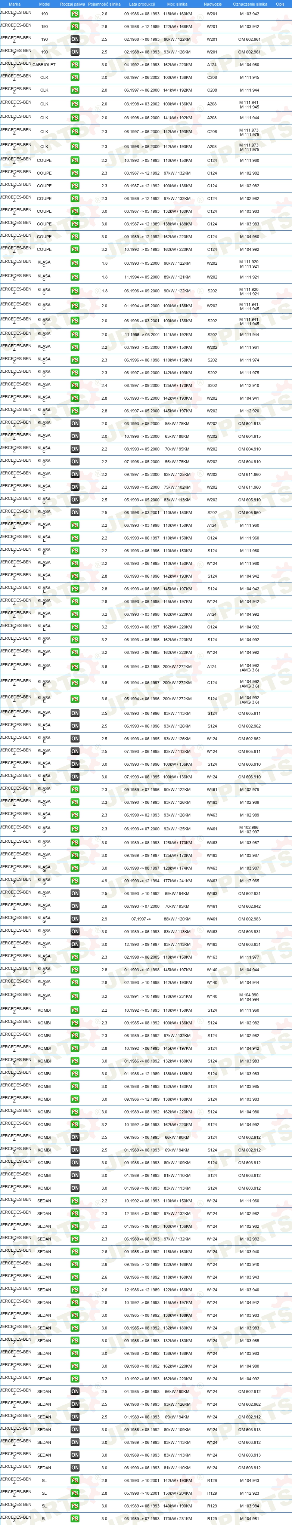The width and height of the screenshot is (292, 1525).
Task: Click the diesel ON icon in the OM 604.915 row
Action: click(x=75, y=436)
